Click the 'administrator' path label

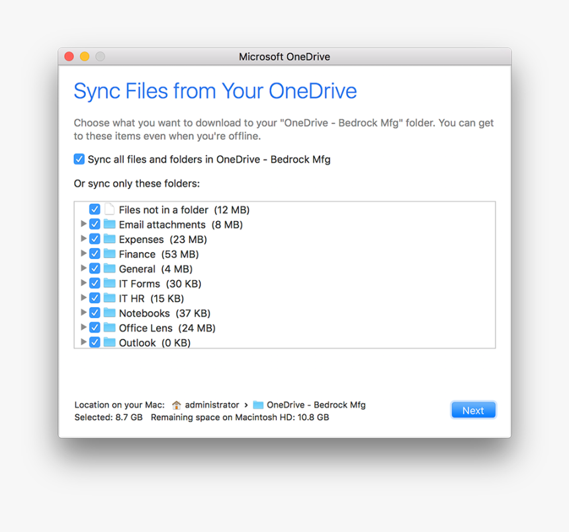[x=212, y=405]
